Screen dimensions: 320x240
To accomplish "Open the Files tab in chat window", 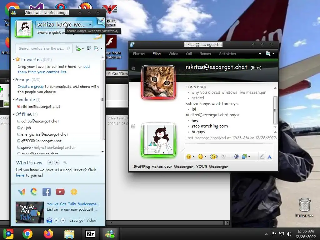I will point(157,54).
